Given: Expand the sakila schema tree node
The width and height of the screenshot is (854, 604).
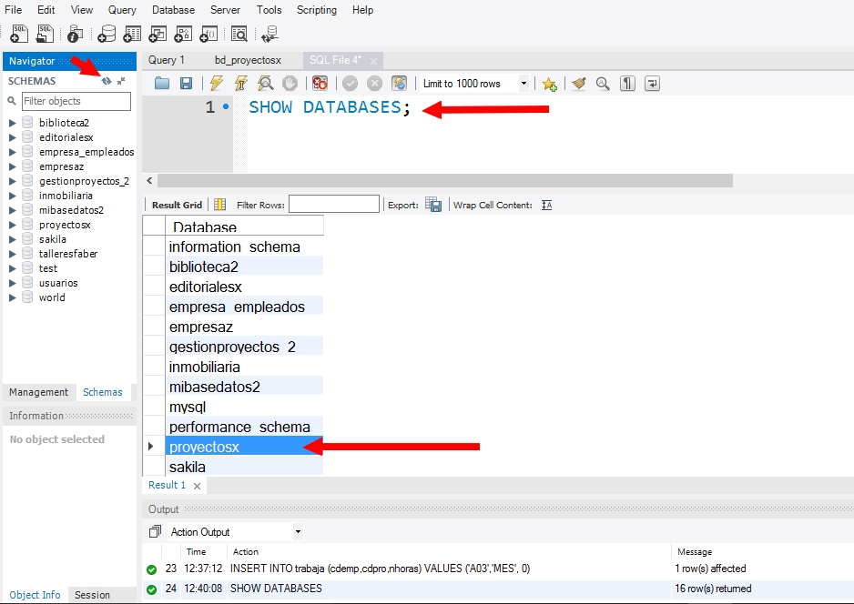Looking at the screenshot, I should click(13, 239).
